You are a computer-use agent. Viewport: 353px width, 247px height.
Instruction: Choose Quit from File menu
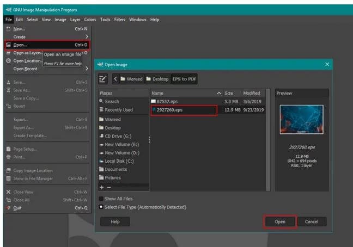coord(47,208)
